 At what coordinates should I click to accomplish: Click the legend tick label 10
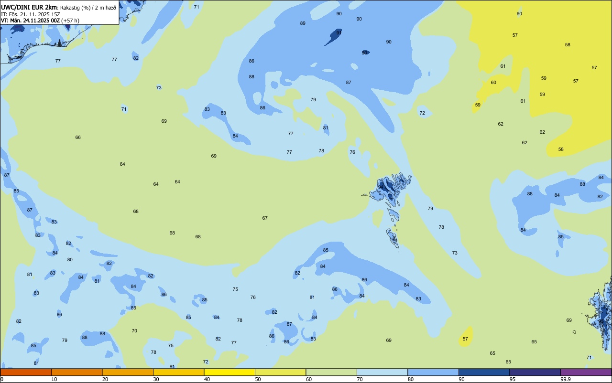click(55, 379)
